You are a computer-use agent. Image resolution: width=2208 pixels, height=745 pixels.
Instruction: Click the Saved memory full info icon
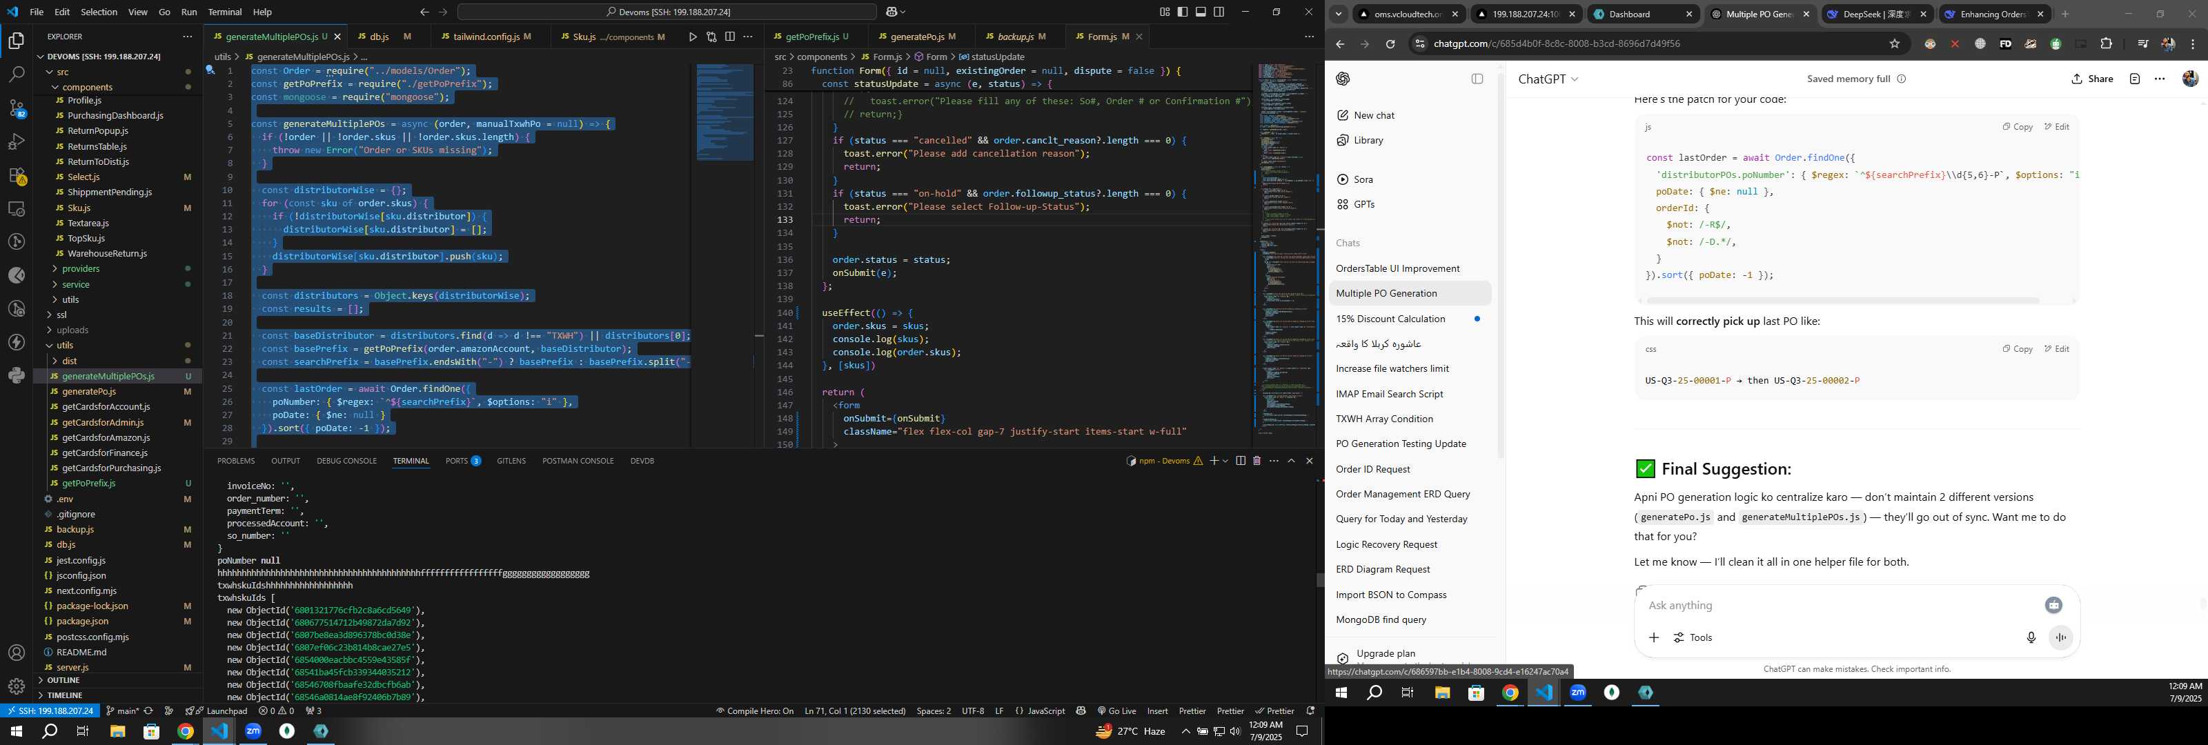pyautogui.click(x=1901, y=79)
